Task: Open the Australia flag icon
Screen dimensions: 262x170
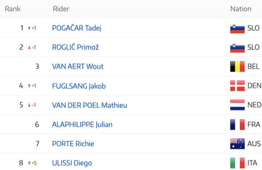Action: 237,144
